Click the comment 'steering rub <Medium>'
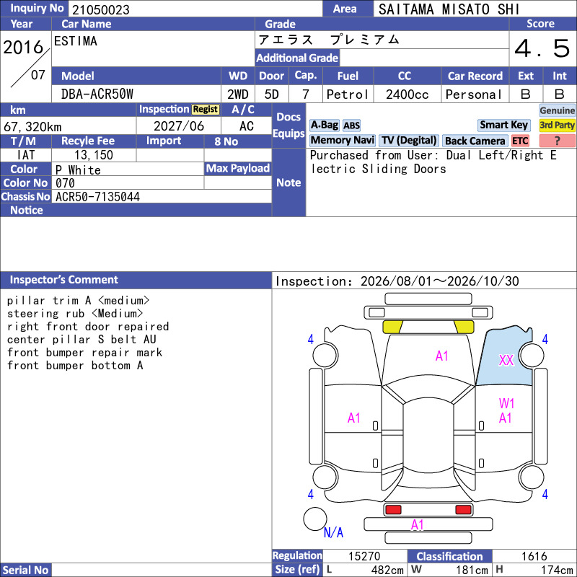Viewport: 577px width, 577px height. click(x=75, y=314)
